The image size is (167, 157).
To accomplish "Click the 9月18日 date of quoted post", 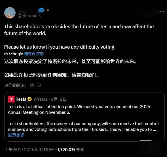I will click(x=59, y=99).
